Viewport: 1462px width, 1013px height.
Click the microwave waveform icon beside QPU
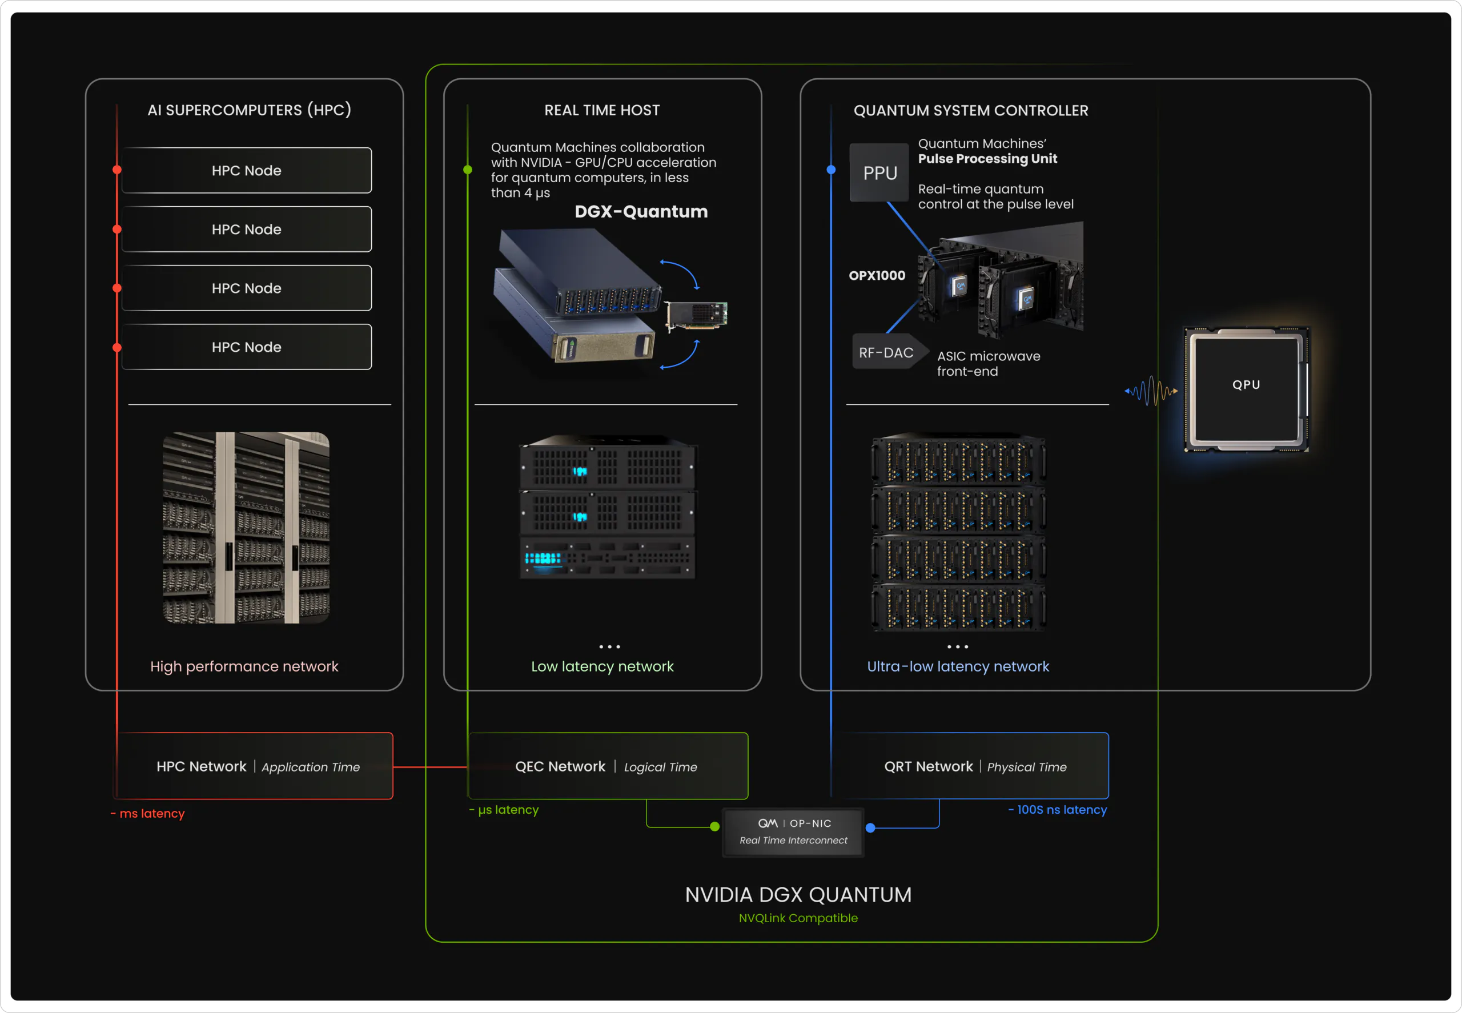click(x=1151, y=391)
